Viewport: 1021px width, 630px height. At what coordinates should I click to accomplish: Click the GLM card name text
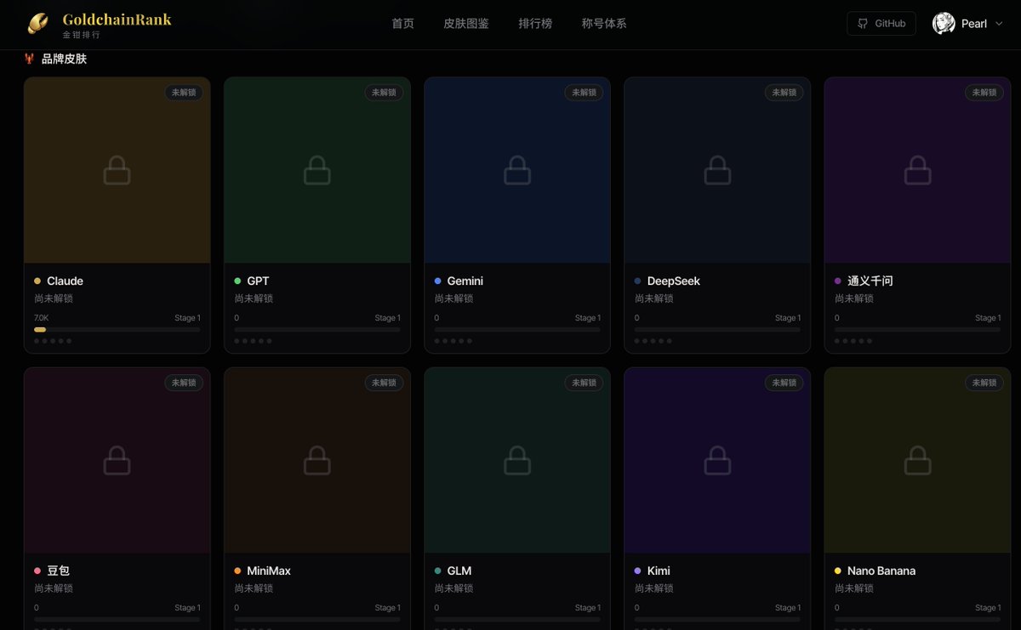point(459,570)
